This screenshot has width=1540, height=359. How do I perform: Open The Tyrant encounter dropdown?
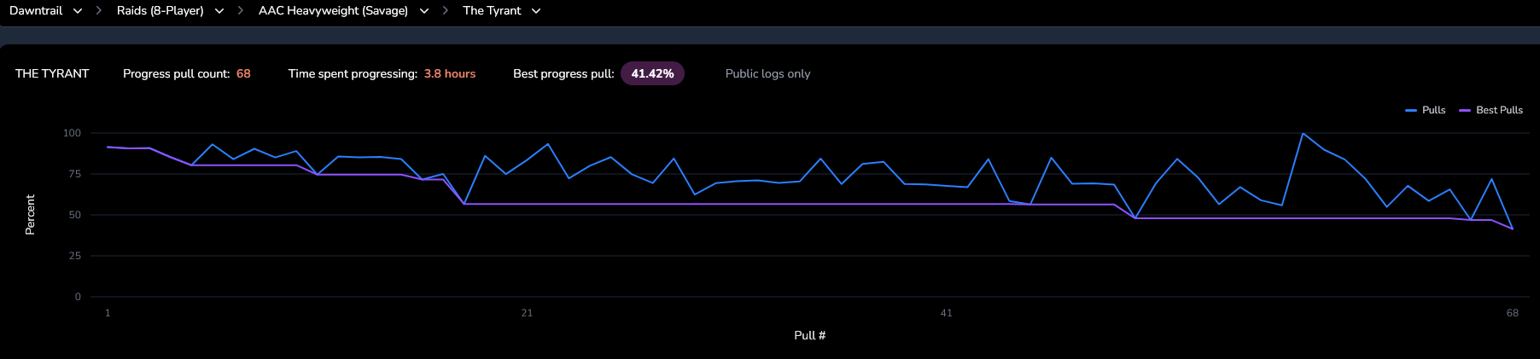(x=502, y=11)
